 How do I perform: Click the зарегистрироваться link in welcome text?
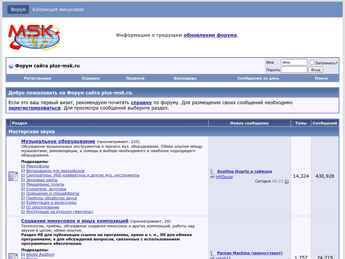pos(34,108)
